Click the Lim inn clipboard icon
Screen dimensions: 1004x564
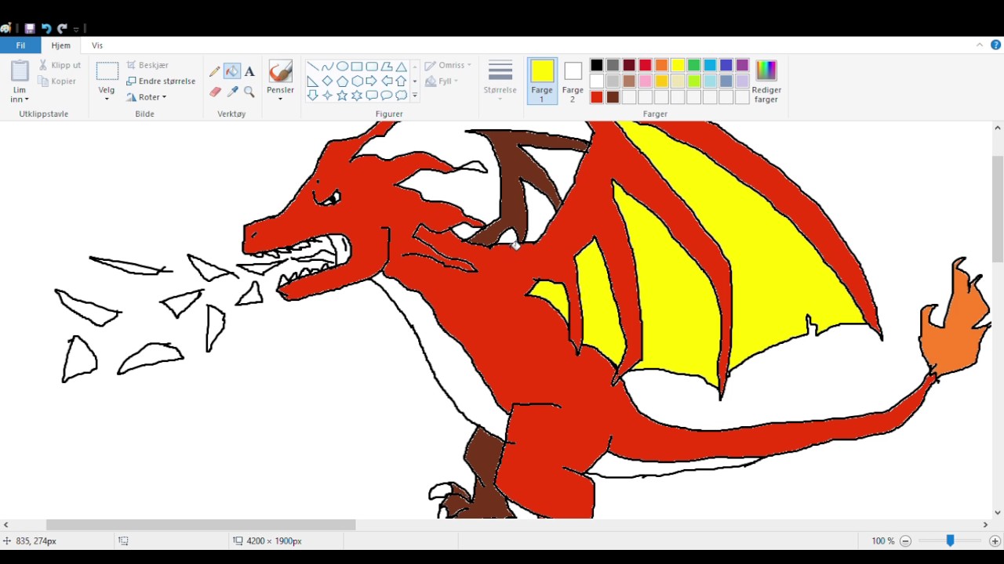(20, 71)
